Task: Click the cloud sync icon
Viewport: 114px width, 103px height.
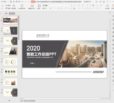Action: pyautogui.click(x=96, y=2)
